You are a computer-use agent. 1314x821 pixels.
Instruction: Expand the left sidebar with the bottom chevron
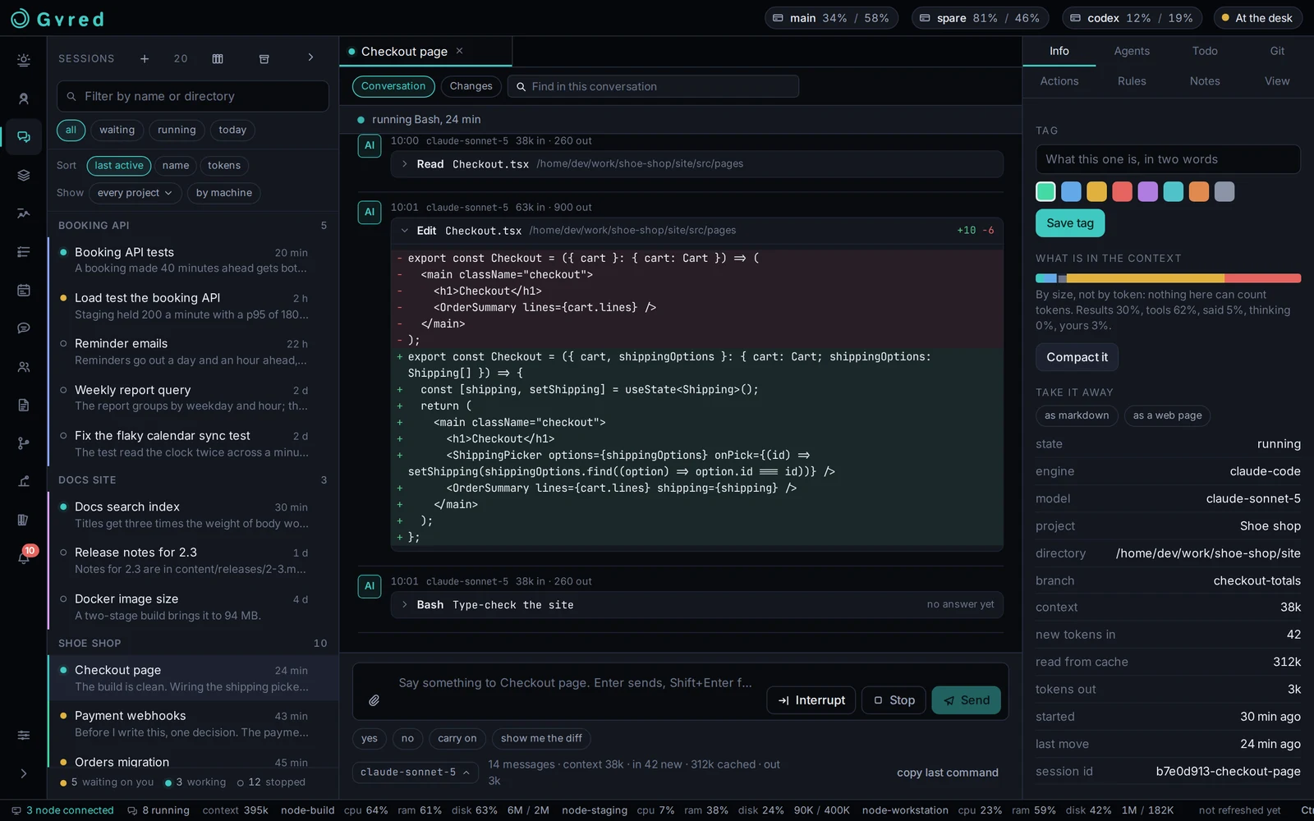point(24,773)
